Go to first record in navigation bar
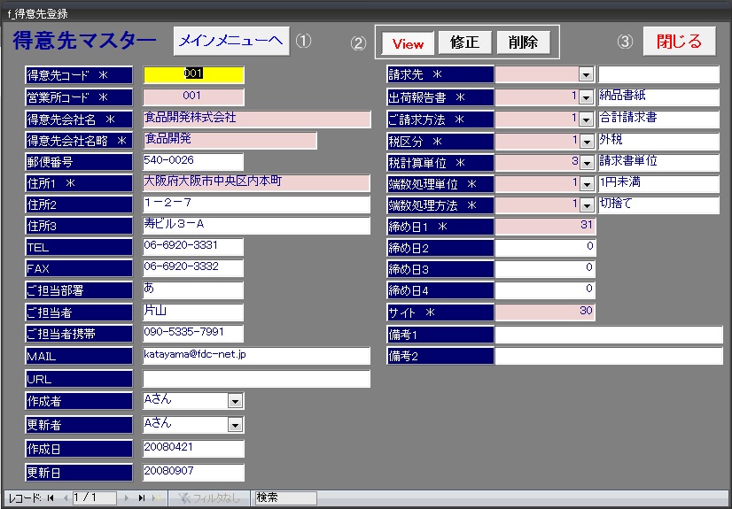 50,498
